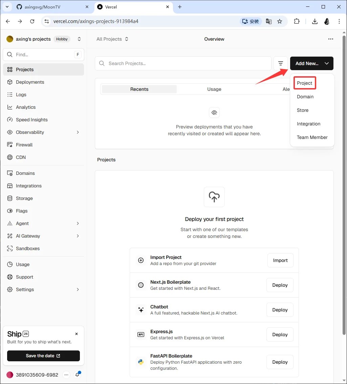Click the Chatbot sparkle icon

coord(141,310)
